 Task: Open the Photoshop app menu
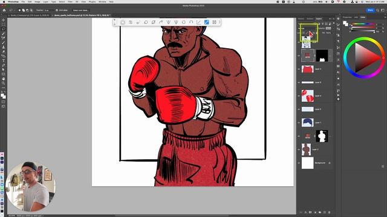coord(13,2)
